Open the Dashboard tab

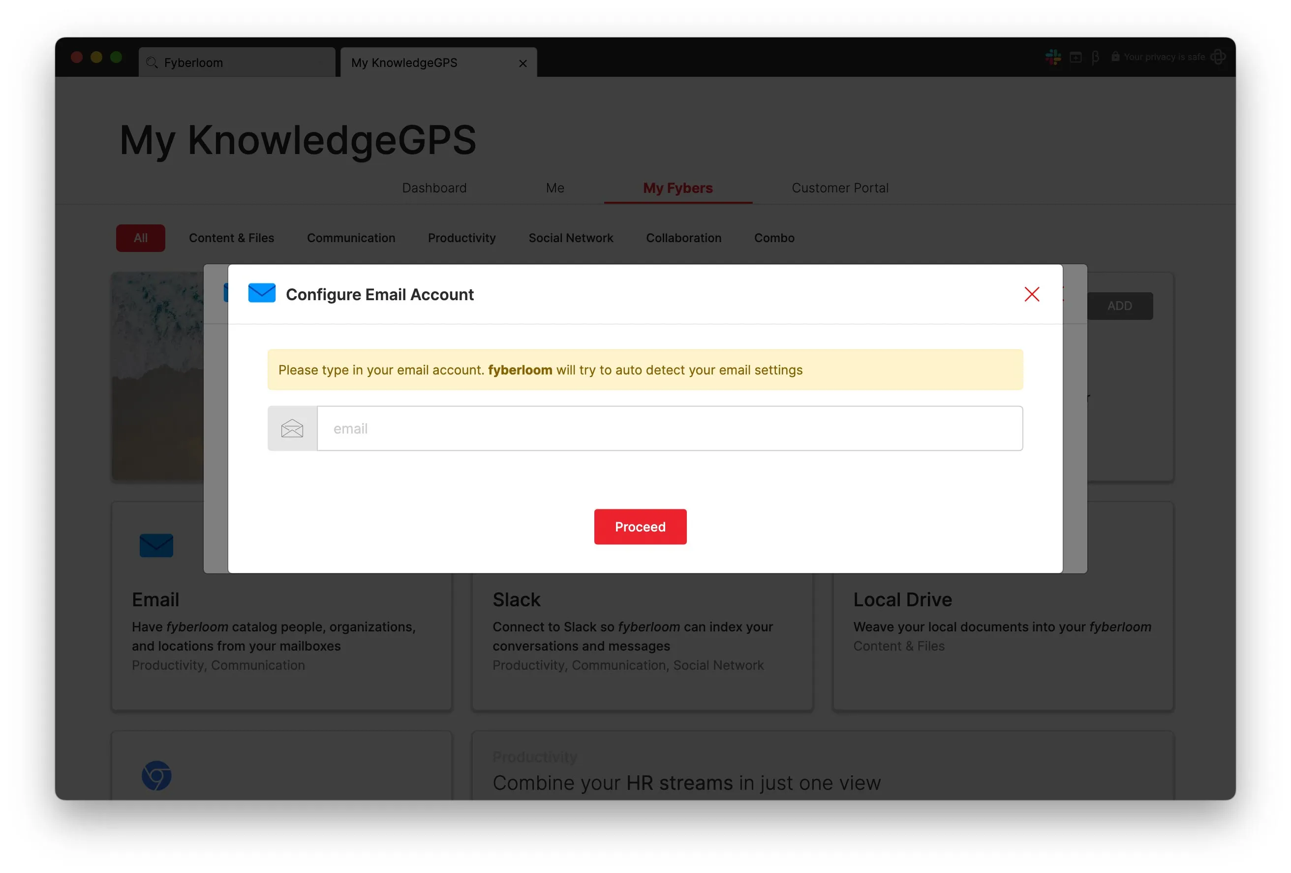(434, 188)
